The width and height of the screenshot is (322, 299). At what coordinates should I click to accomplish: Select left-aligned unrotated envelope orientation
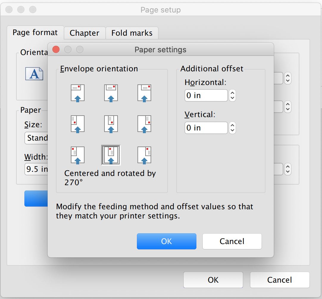pyautogui.click(x=78, y=93)
